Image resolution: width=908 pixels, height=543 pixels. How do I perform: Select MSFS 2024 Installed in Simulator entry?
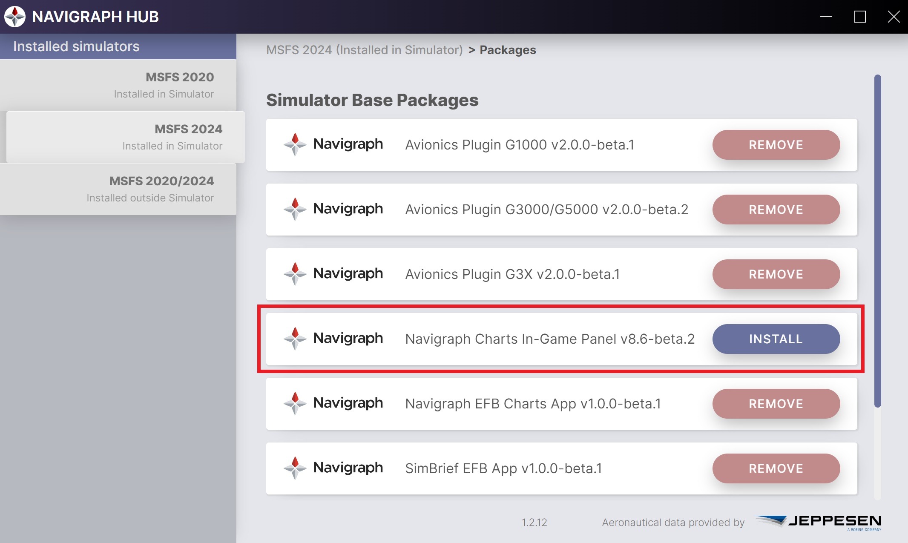(126, 137)
